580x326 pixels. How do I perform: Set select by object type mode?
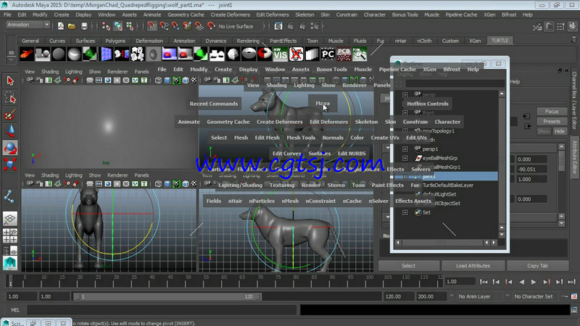click(x=118, y=26)
